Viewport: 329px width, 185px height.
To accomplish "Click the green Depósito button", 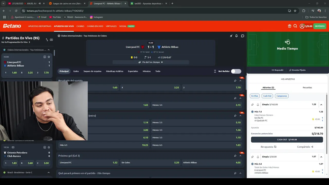I will coord(320,26).
